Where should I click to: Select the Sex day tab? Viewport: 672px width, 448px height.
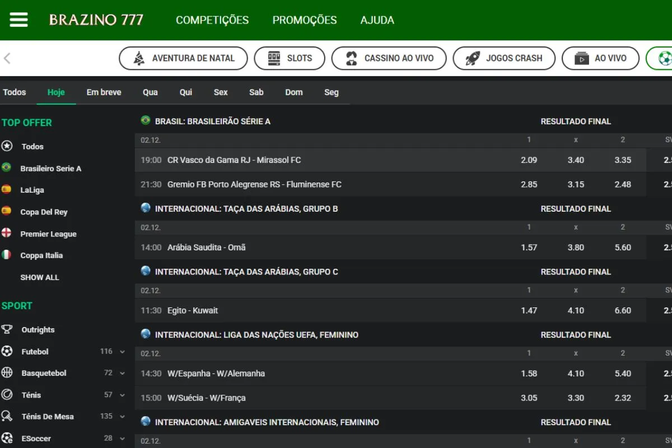point(221,92)
